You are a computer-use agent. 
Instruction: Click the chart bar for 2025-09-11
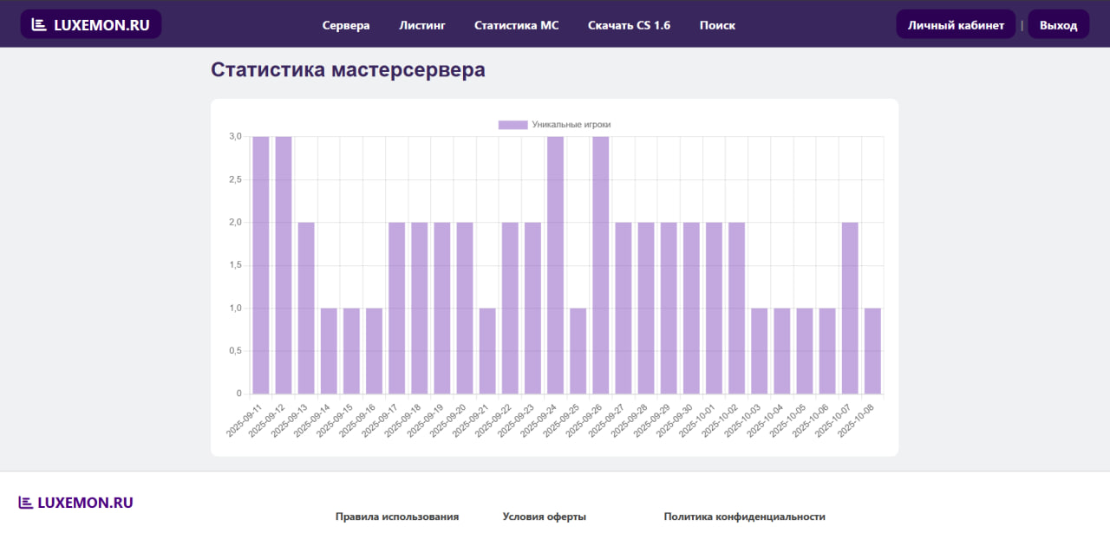(x=261, y=264)
